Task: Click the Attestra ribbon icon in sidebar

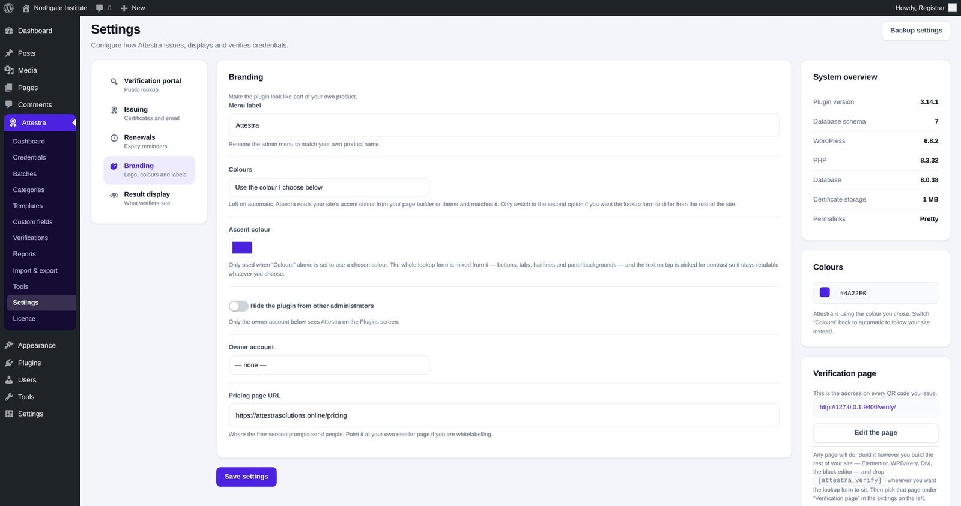Action: click(x=13, y=122)
